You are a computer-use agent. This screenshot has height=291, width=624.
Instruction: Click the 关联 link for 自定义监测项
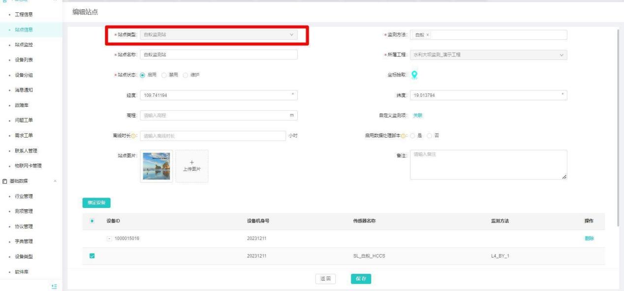point(417,116)
